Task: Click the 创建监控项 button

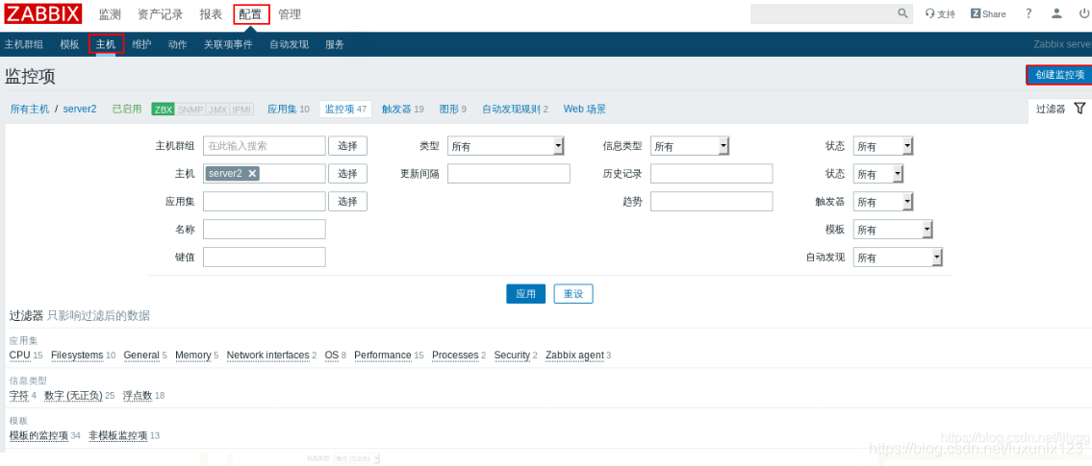Action: pyautogui.click(x=1059, y=75)
